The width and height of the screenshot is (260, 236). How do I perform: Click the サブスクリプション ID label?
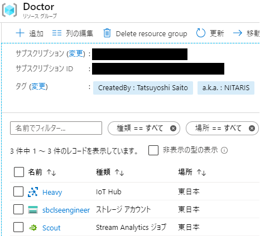44,68
